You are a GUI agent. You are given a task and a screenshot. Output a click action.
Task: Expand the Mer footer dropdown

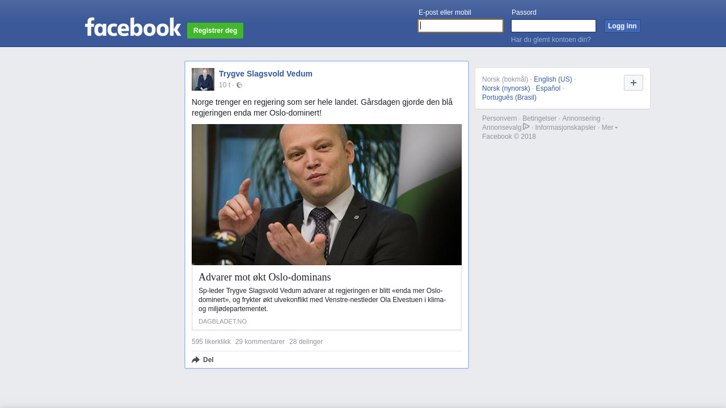click(610, 127)
